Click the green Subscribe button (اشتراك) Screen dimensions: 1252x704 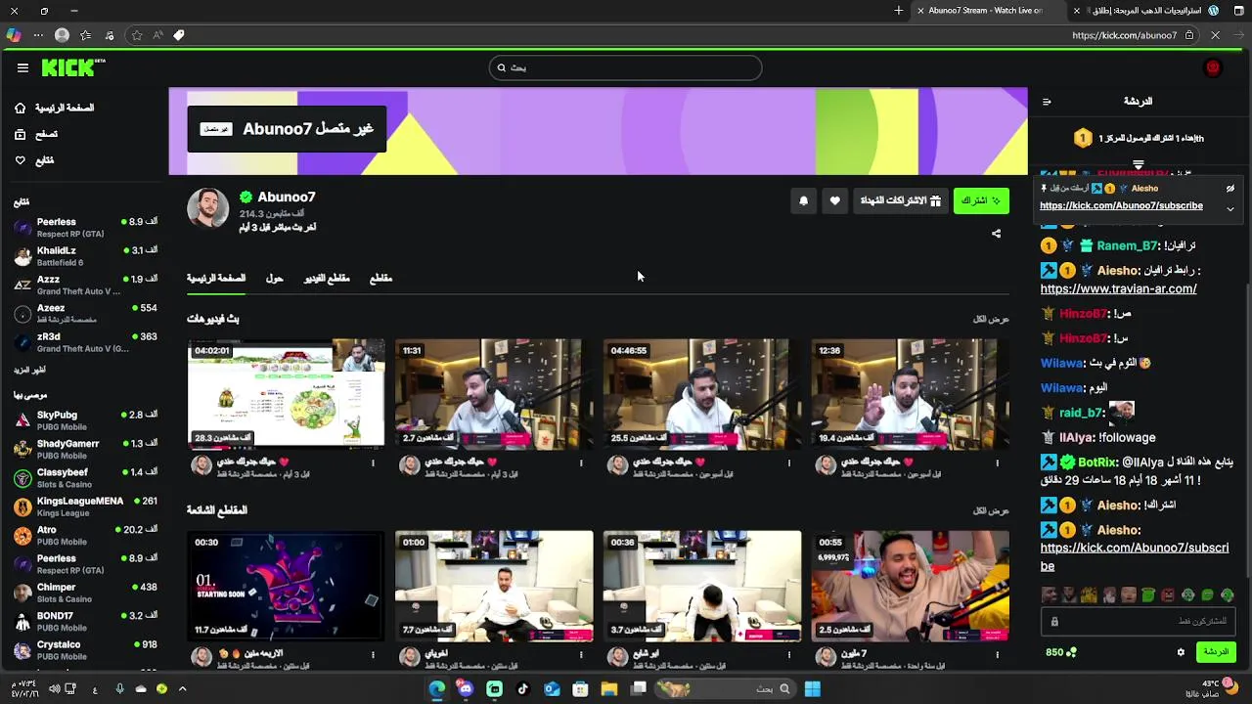pyautogui.click(x=980, y=200)
